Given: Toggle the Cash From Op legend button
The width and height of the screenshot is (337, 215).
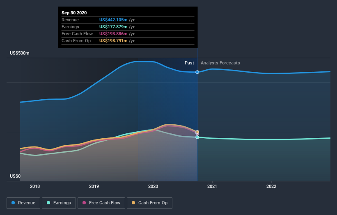Looking at the screenshot, I should click(x=149, y=203).
